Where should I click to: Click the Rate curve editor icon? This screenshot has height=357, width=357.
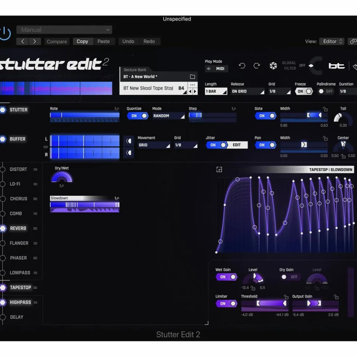tap(117, 109)
